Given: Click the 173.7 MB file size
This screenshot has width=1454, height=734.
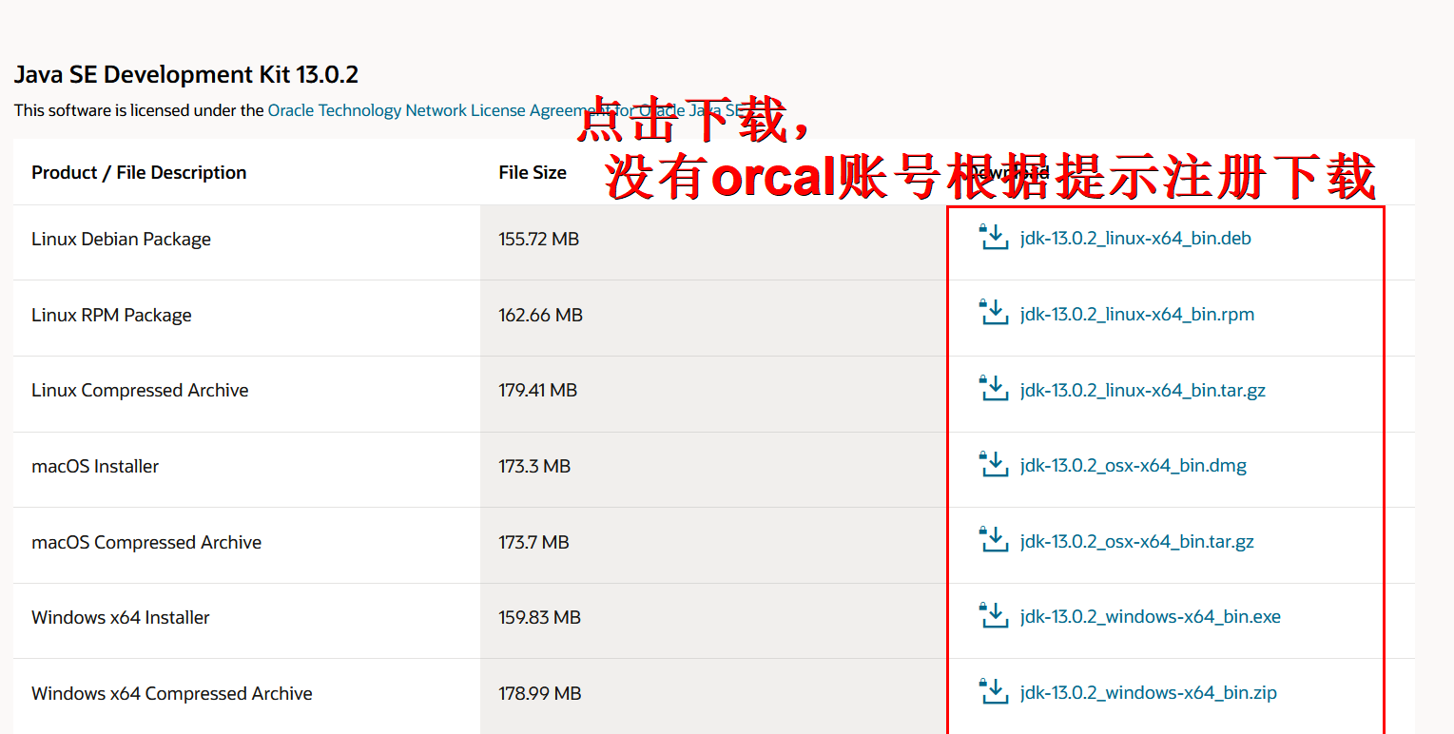Looking at the screenshot, I should pyautogui.click(x=533, y=543).
